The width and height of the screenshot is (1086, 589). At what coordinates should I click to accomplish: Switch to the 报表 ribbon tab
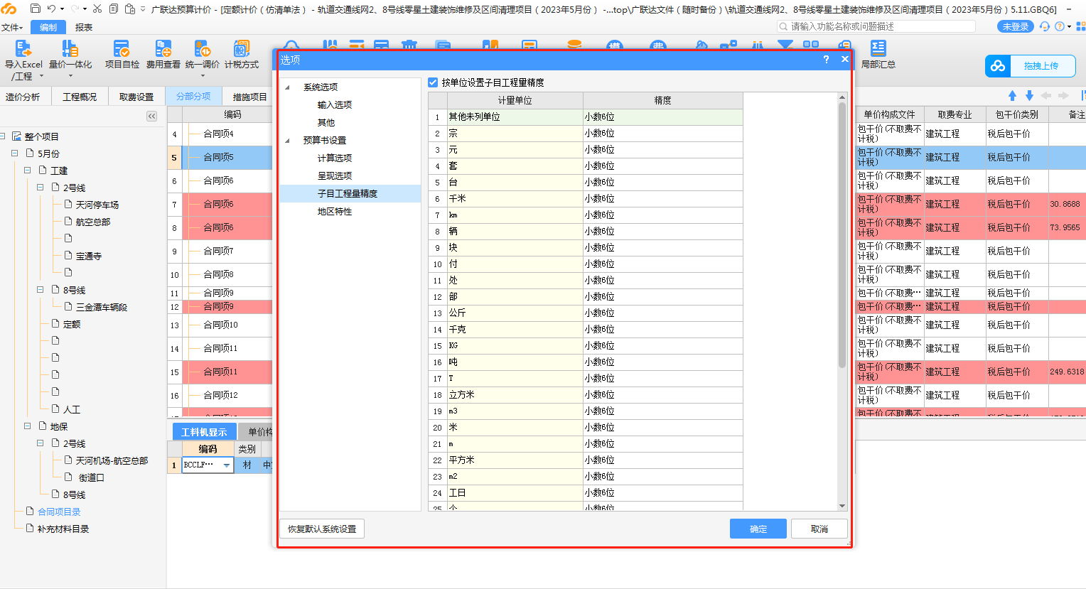click(84, 27)
